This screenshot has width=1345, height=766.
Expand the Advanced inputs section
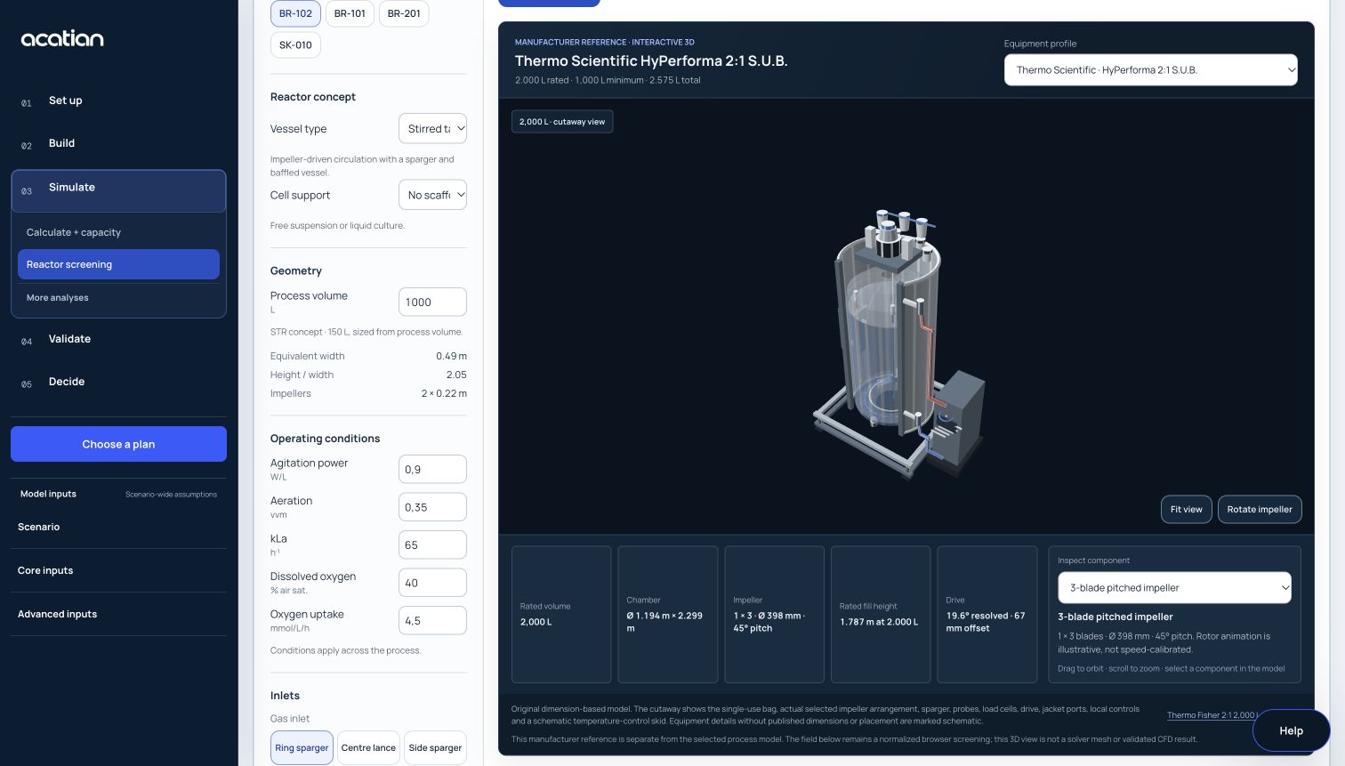[118, 614]
